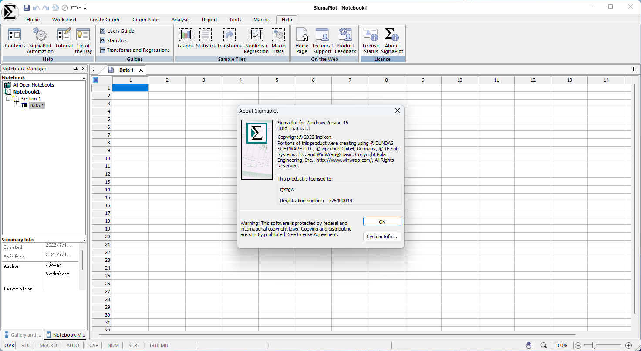The height and width of the screenshot is (351, 641).
Task: Click the select-all worksheet corner icon
Action: click(x=95, y=80)
